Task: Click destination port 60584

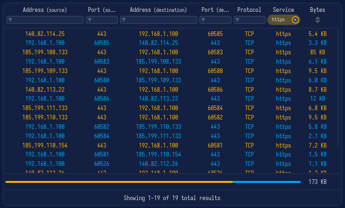Action: pyautogui.click(x=215, y=108)
